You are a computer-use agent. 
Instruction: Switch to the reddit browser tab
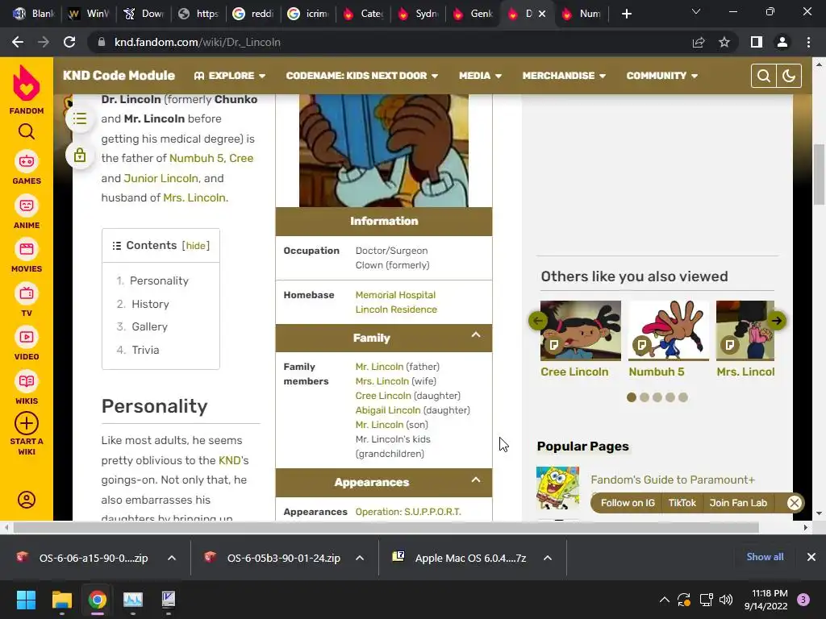(x=254, y=14)
